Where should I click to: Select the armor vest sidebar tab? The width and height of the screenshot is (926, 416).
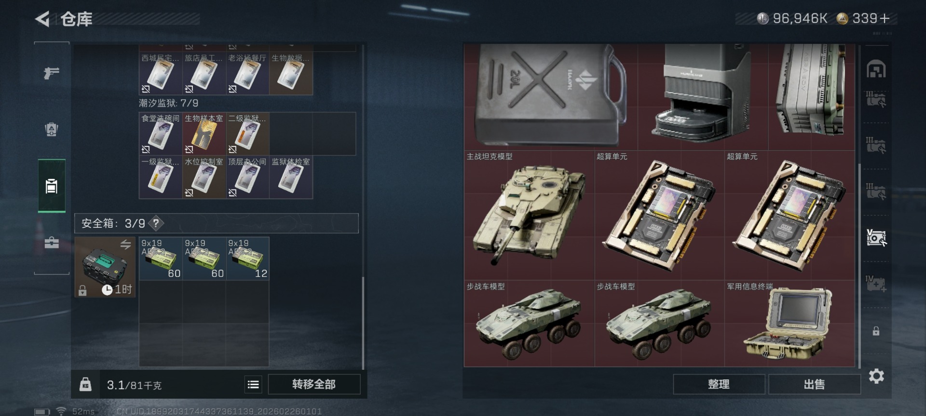[52, 129]
